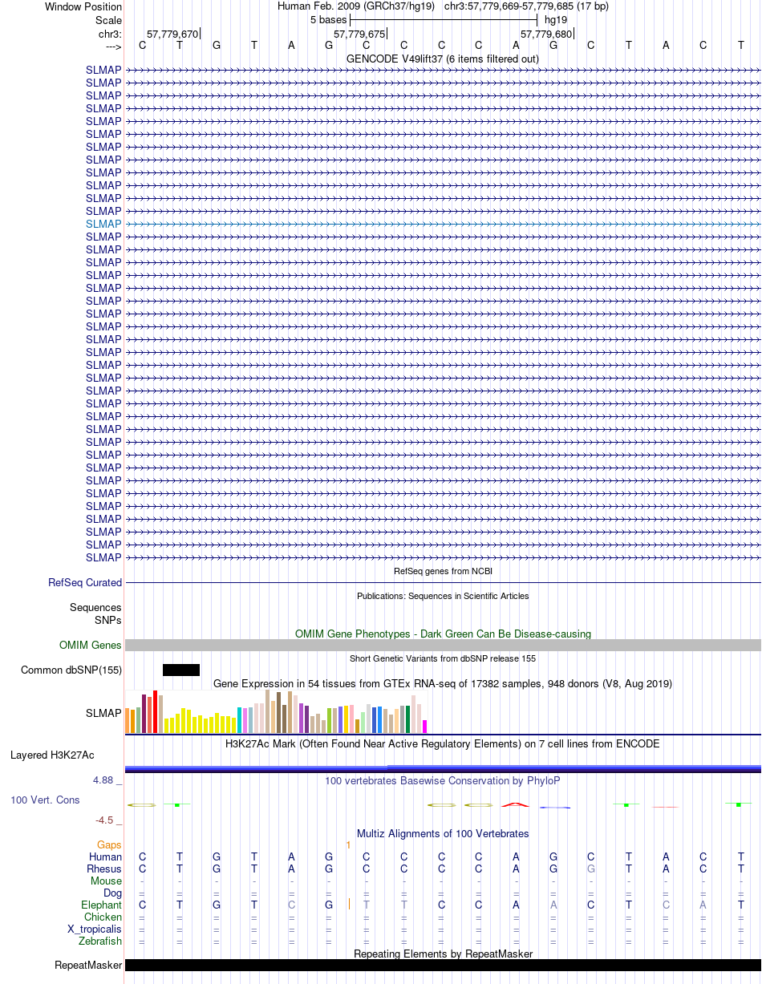
Task: Select the Rhesus alignment row label
Action: tap(104, 869)
